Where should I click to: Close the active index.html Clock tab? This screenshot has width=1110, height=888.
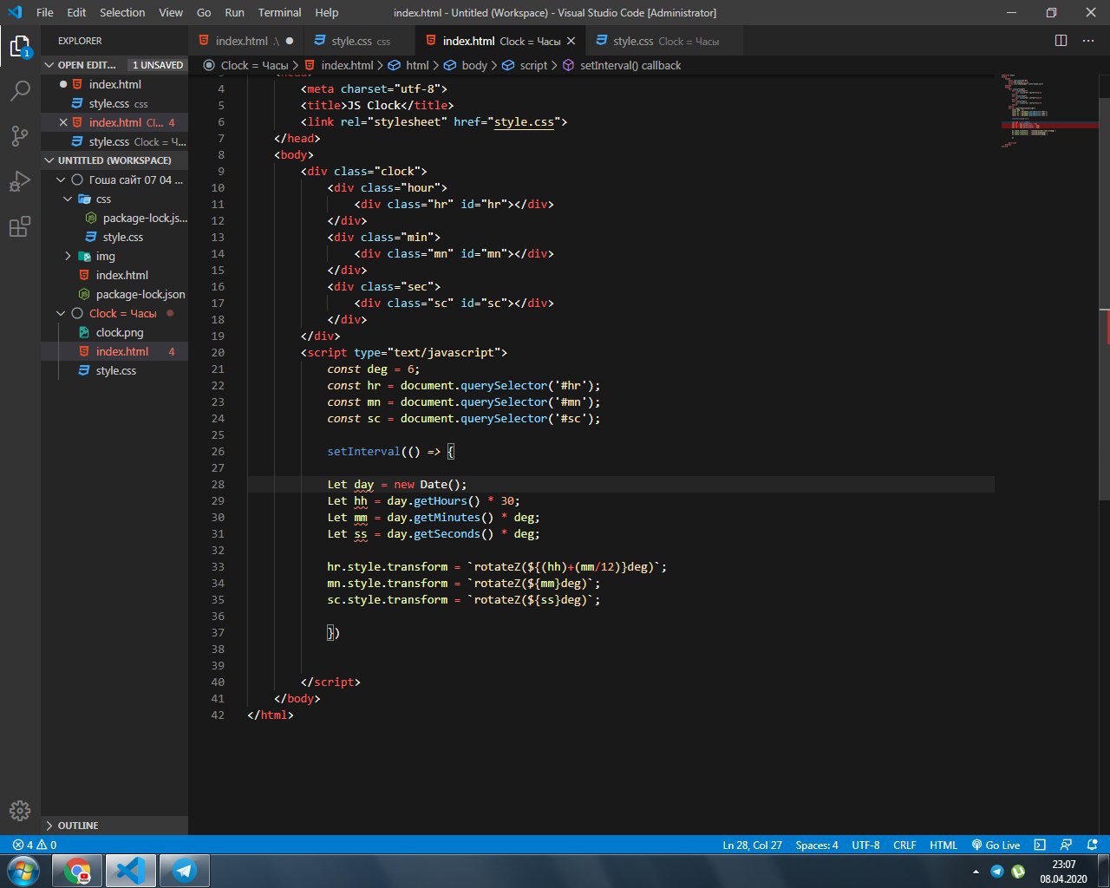click(x=571, y=41)
